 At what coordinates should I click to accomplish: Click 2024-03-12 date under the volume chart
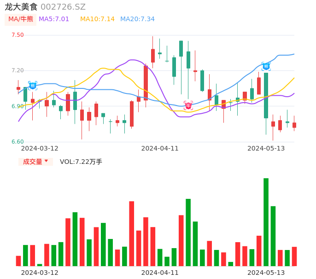(x=40, y=273)
